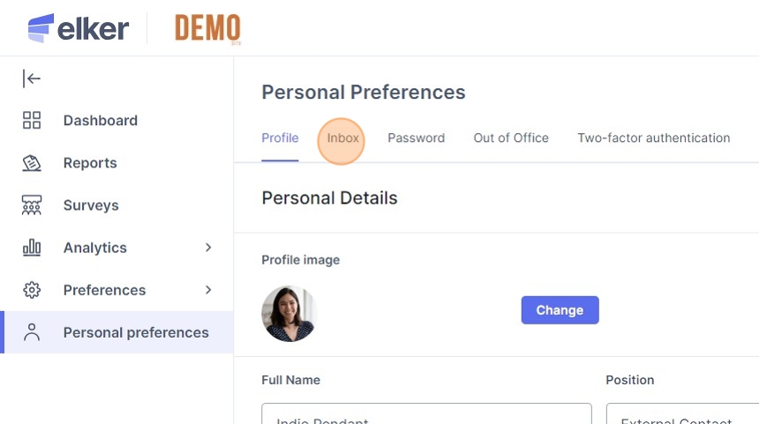Click the Preferences gear icon
Viewport: 759px width, 424px height.
coord(32,290)
